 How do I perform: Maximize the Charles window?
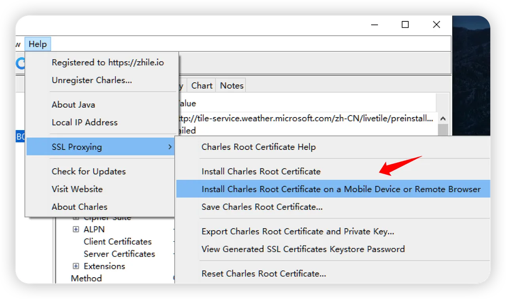point(405,25)
